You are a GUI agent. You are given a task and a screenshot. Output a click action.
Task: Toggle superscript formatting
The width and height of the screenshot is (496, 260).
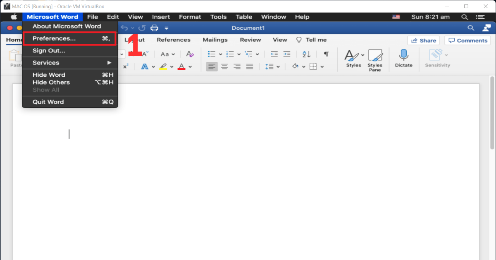[x=126, y=66]
